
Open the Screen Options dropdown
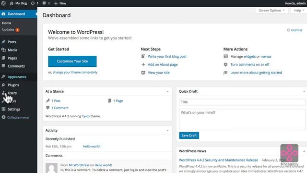click(272, 11)
